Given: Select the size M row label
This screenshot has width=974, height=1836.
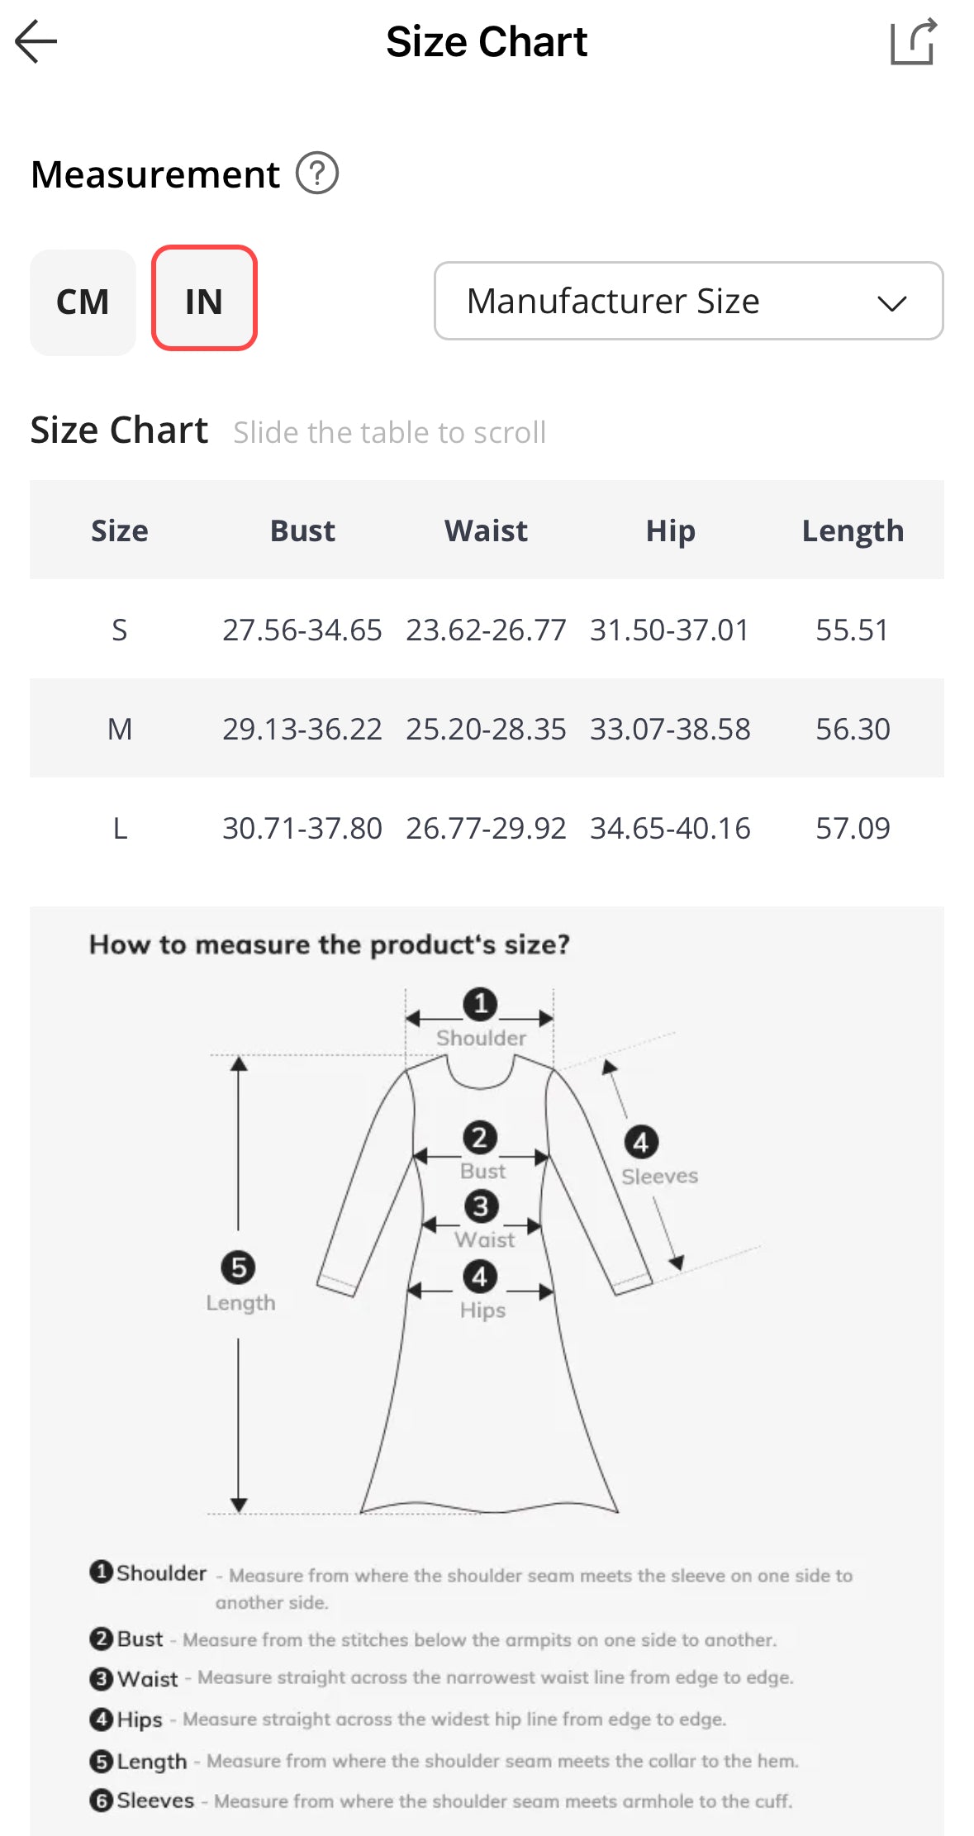Looking at the screenshot, I should click(120, 729).
